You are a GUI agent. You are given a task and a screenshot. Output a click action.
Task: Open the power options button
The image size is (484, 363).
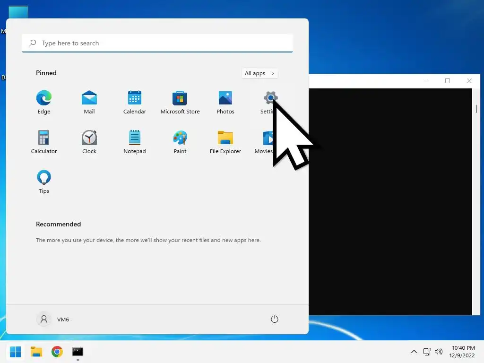coord(275,319)
